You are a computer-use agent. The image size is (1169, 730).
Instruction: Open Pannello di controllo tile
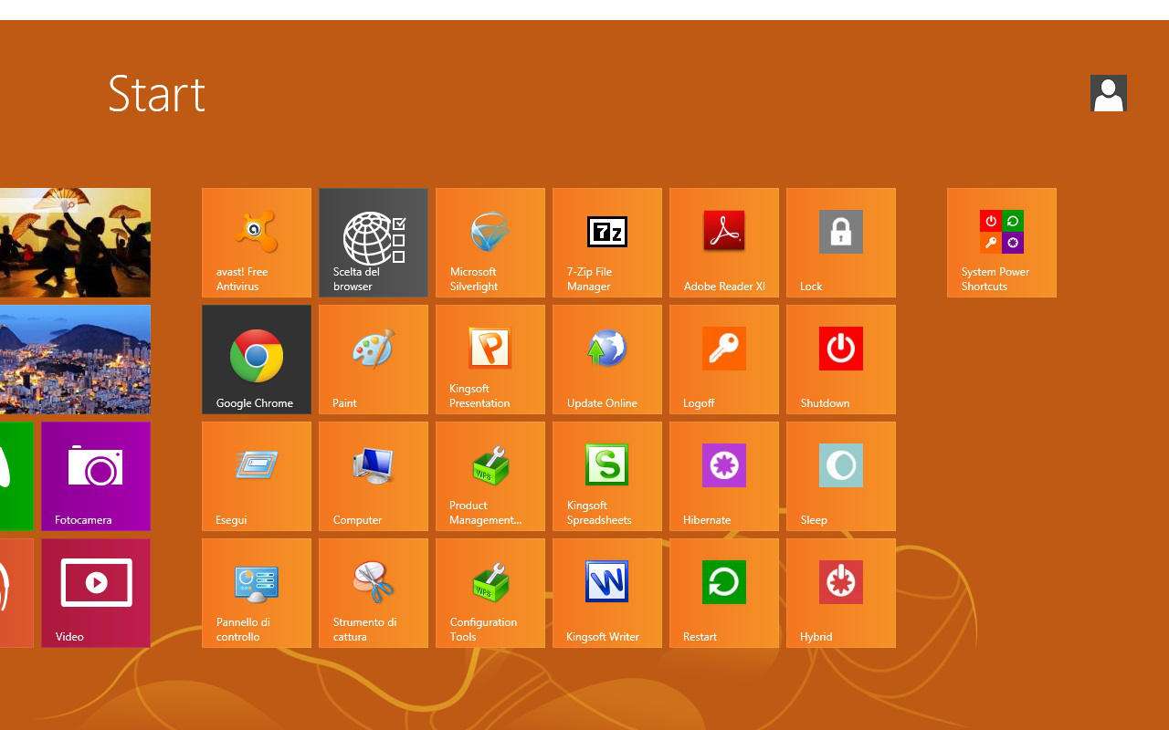pyautogui.click(x=257, y=593)
